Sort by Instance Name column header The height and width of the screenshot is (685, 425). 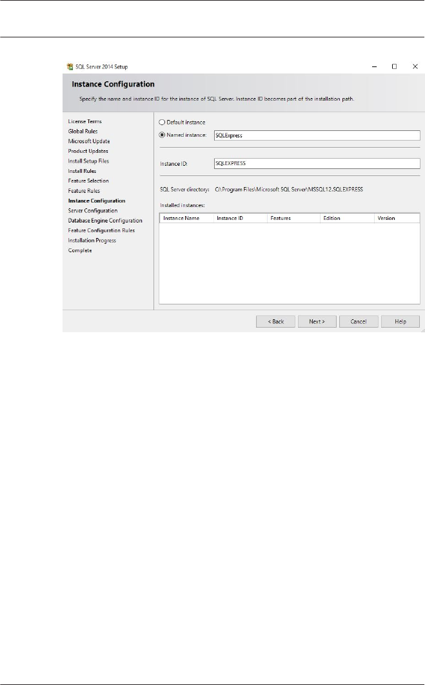tap(186, 218)
